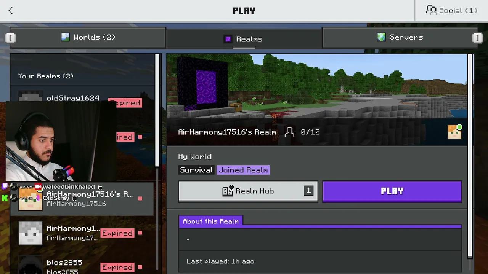
Task: Go back using the top-left arrow
Action: coord(11,11)
